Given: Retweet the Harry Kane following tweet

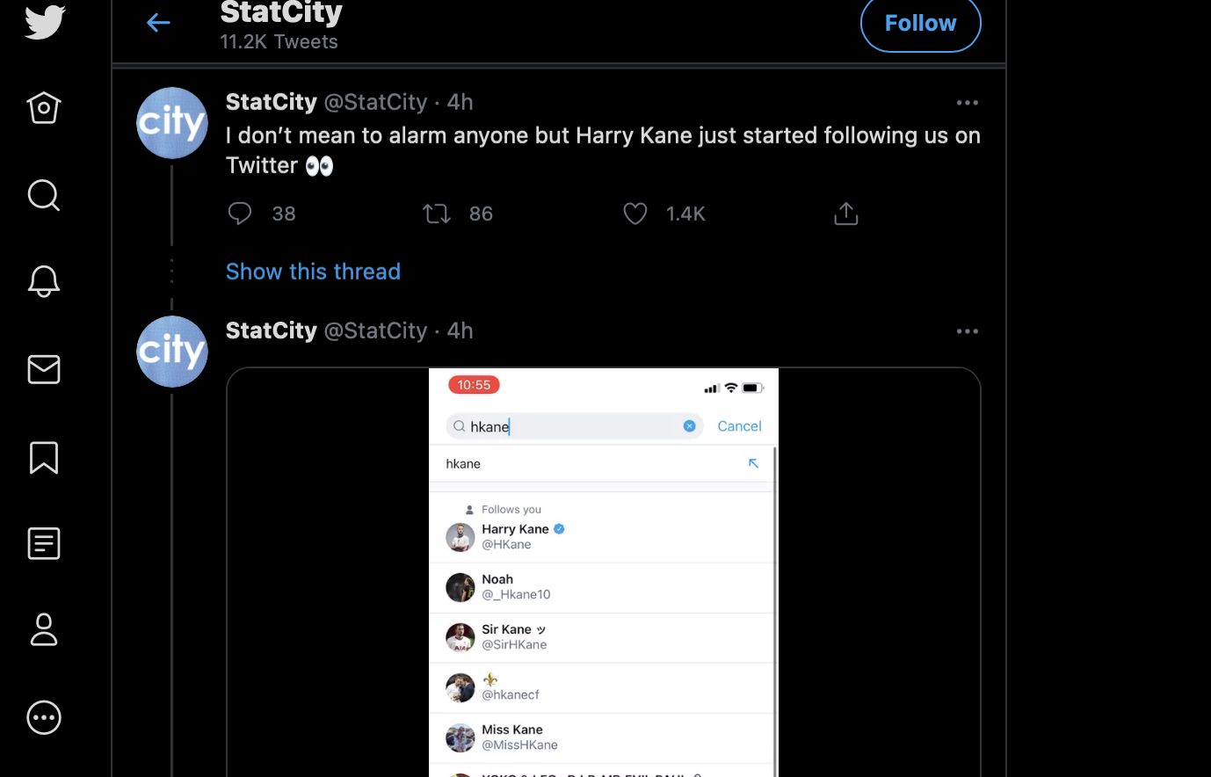Looking at the screenshot, I should tap(437, 214).
